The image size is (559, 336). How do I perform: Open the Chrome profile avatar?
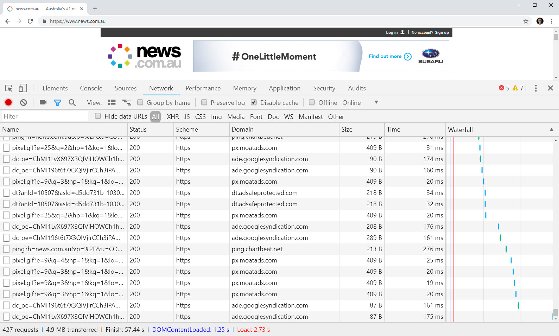click(540, 21)
